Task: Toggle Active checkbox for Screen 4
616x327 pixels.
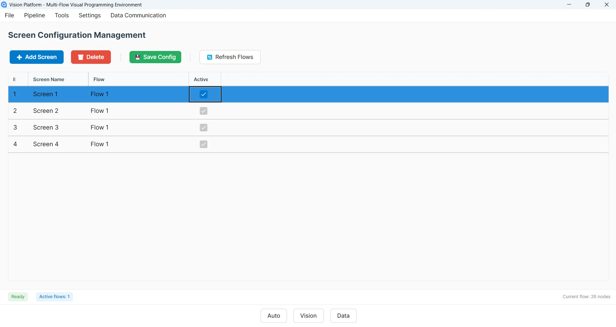Action: click(x=203, y=144)
